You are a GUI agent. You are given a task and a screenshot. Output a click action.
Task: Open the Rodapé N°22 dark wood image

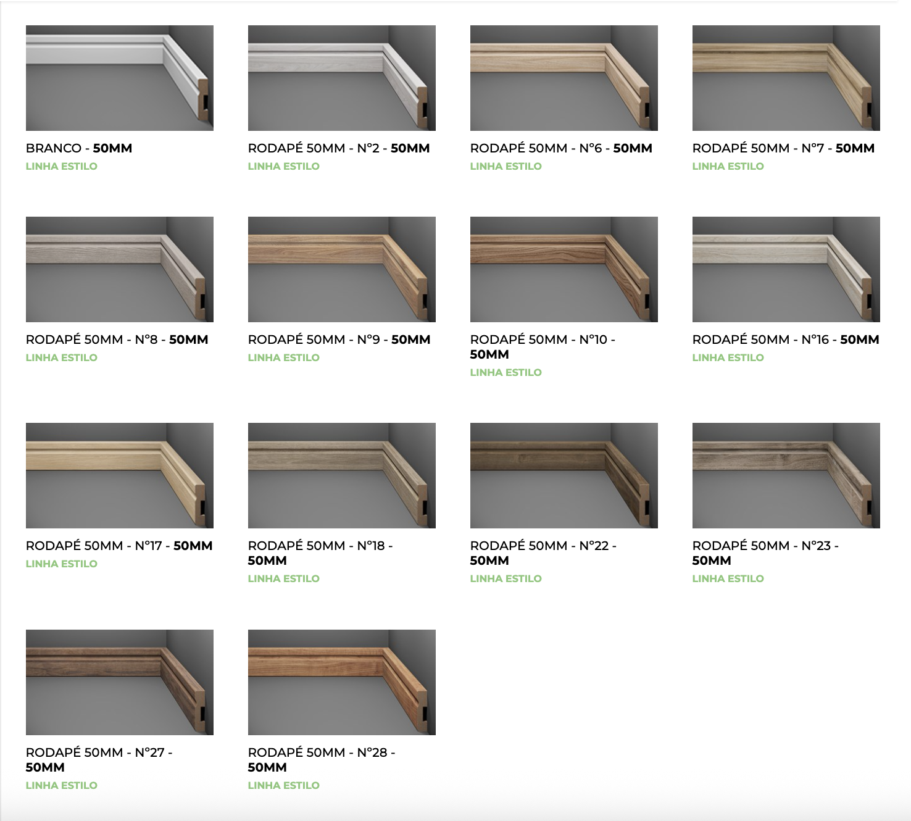point(564,475)
